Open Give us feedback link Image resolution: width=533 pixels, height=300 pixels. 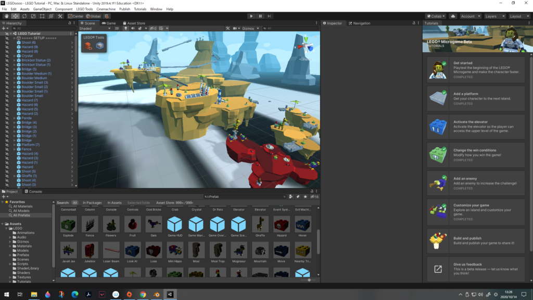pos(476,269)
